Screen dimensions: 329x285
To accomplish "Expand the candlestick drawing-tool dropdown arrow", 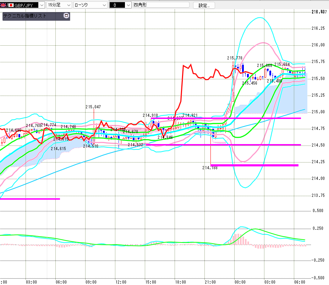I will pos(128,5).
